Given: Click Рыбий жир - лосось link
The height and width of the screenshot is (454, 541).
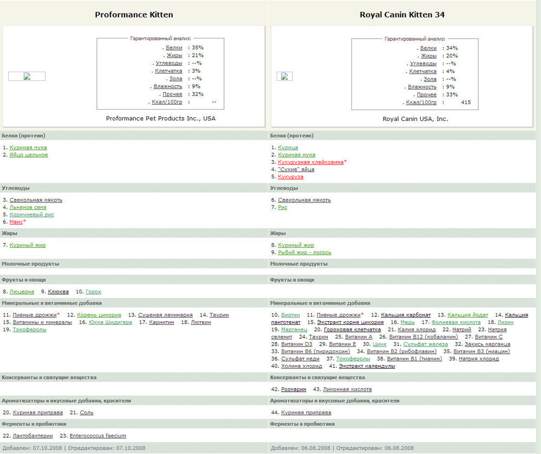Looking at the screenshot, I should pos(305,253).
